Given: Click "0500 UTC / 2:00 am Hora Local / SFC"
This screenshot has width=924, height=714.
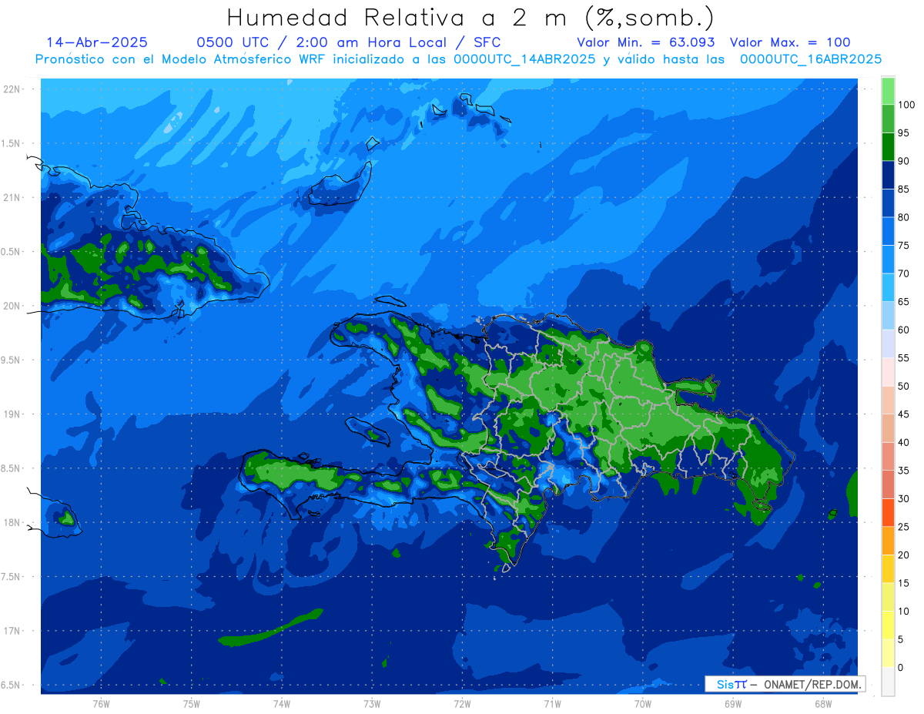Looking at the screenshot, I should (x=349, y=42).
